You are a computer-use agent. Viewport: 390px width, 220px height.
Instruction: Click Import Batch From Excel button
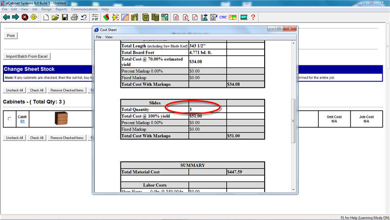27,56
